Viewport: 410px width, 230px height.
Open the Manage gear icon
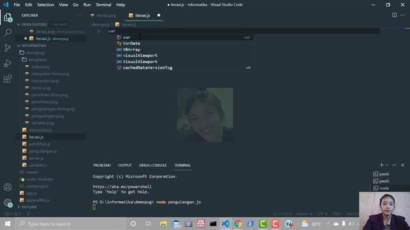point(8,203)
